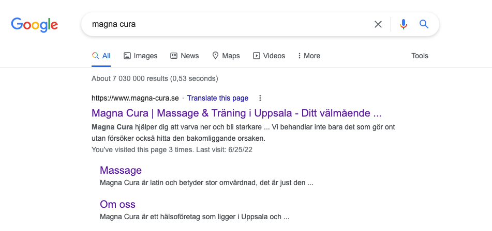Image resolution: width=492 pixels, height=231 pixels.
Task: Click snippet starting Magna Cura hjälper dig
Action: 243,133
